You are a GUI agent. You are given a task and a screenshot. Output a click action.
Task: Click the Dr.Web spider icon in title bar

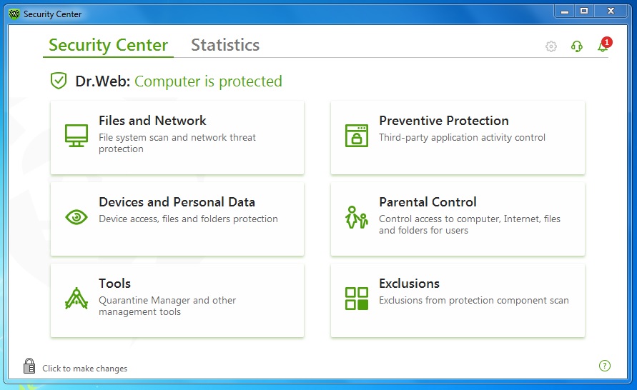pos(14,14)
